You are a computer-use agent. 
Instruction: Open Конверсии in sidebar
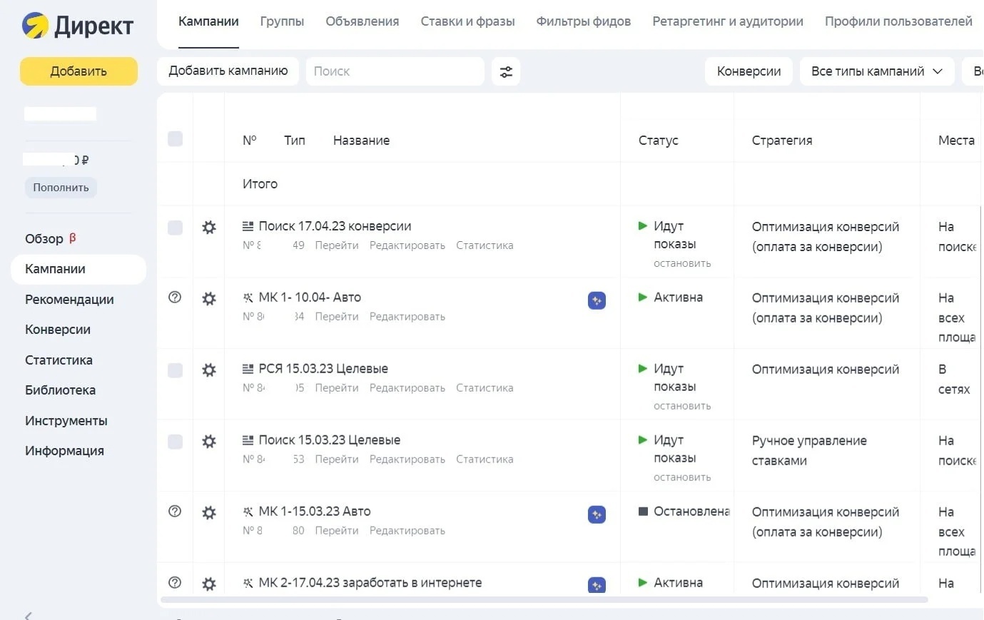click(x=58, y=330)
